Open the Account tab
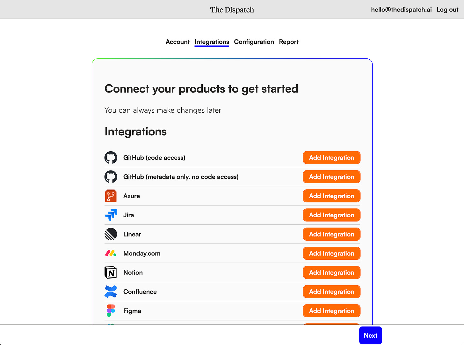Viewport: 464px width, 345px height. coord(178,42)
